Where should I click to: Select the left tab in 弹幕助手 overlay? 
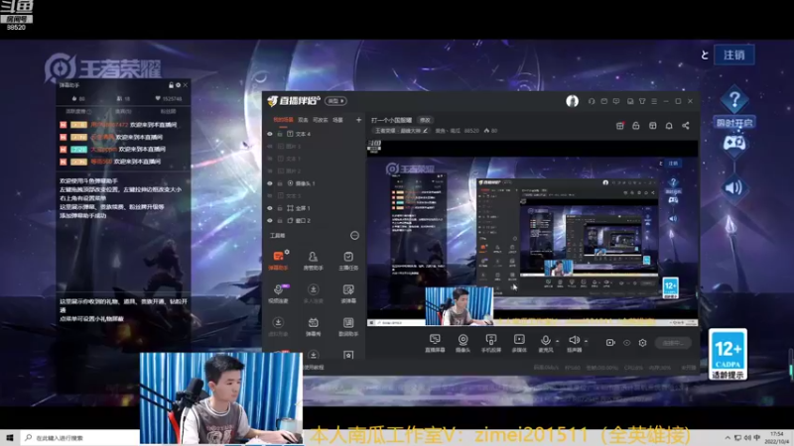78,111
